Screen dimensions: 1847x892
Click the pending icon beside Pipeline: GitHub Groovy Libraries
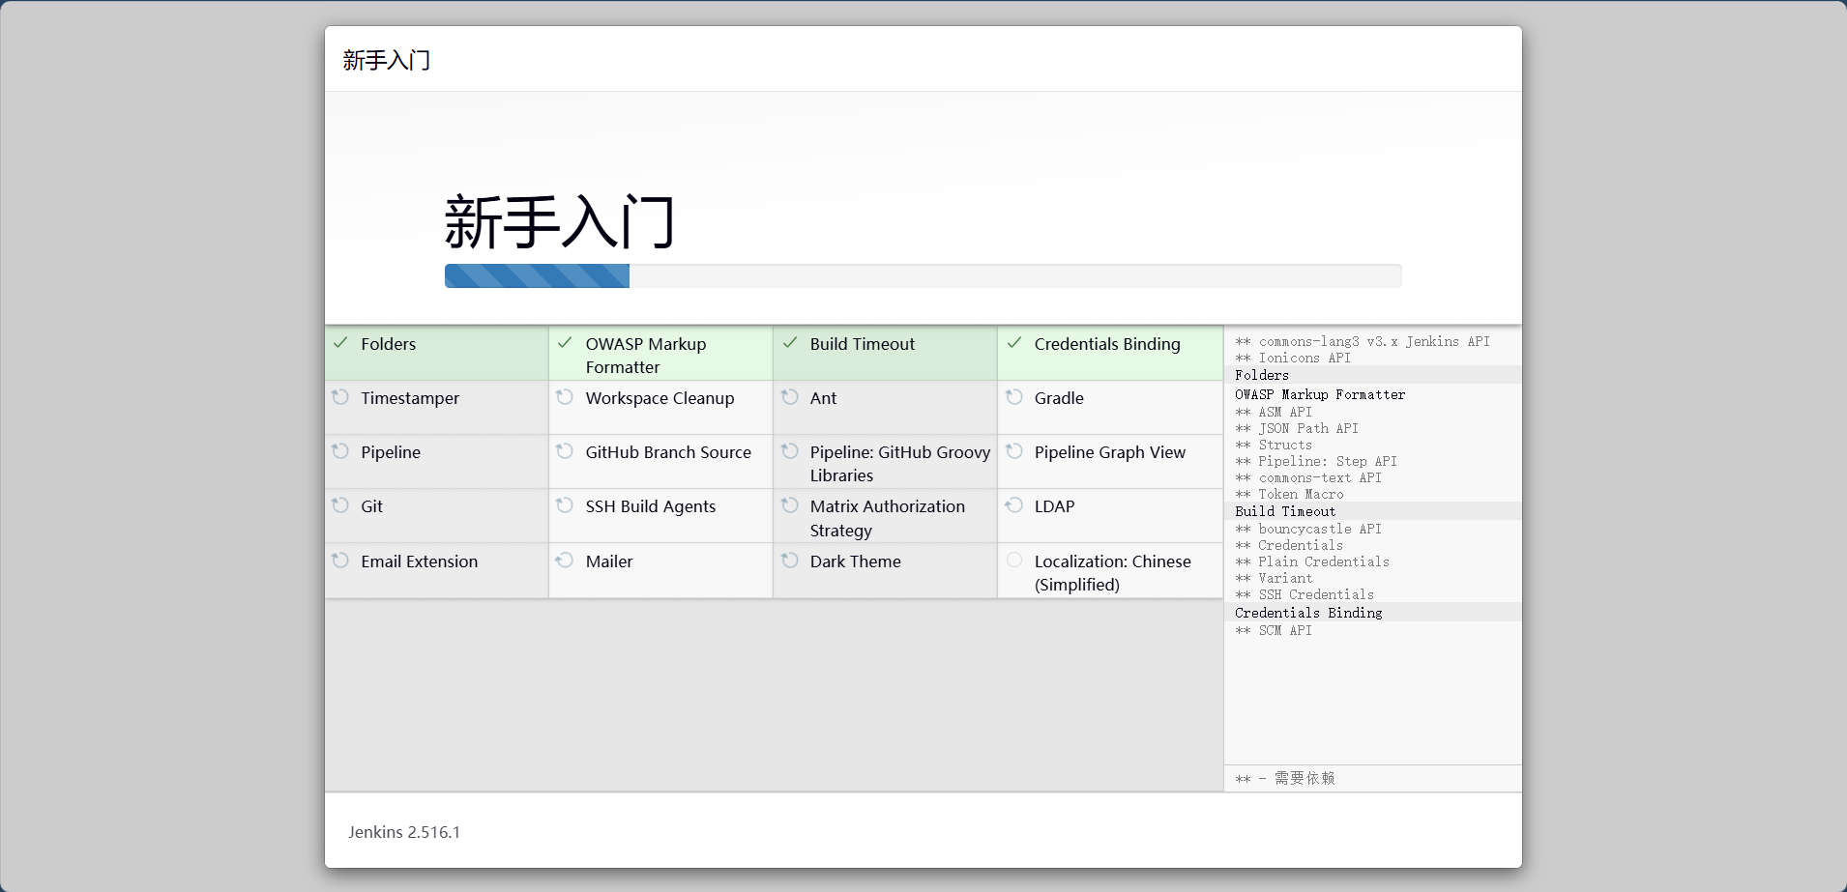pyautogui.click(x=790, y=451)
